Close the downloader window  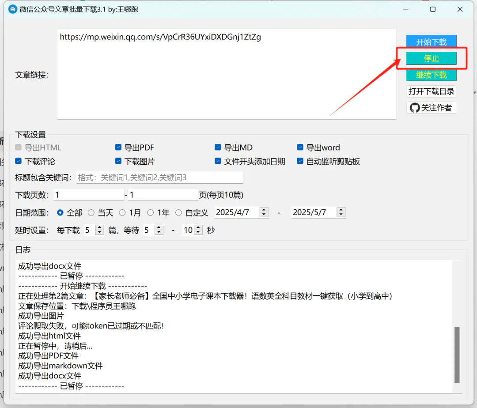460,9
